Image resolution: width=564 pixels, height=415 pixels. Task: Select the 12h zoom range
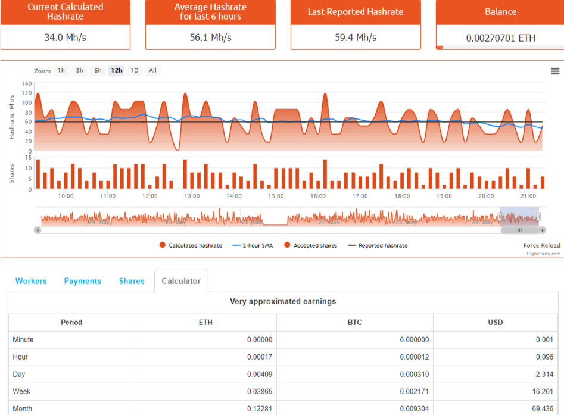(117, 70)
